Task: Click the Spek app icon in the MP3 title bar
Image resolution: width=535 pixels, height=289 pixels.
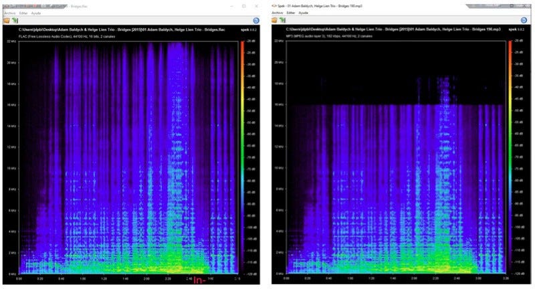Action: [274, 6]
